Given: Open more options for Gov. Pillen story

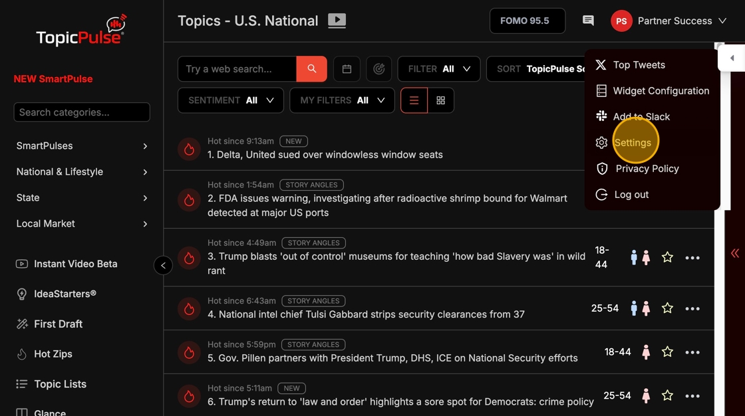Looking at the screenshot, I should pos(692,352).
